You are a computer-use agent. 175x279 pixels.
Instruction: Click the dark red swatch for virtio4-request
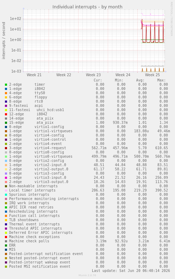tap(6, 148)
